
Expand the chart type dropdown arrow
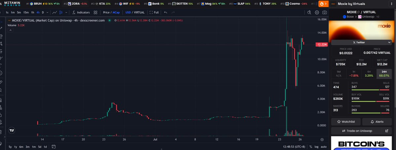(66, 12)
